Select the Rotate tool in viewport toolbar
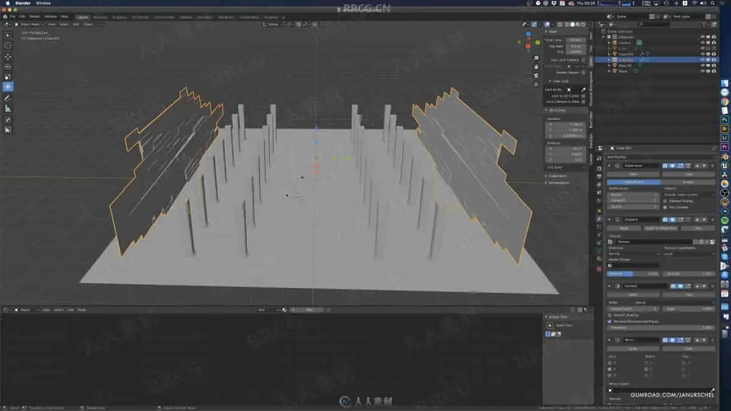 8,66
